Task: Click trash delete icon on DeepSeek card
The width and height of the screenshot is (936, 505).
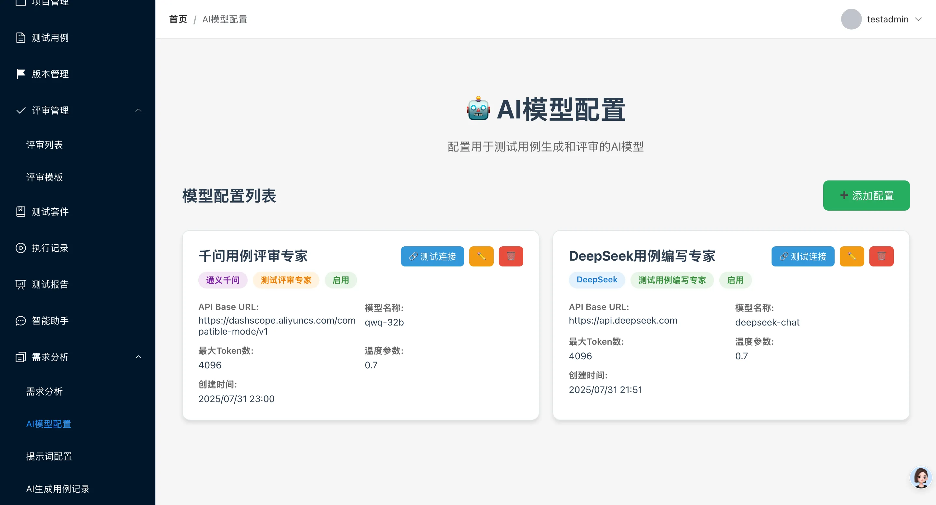Action: coord(881,256)
